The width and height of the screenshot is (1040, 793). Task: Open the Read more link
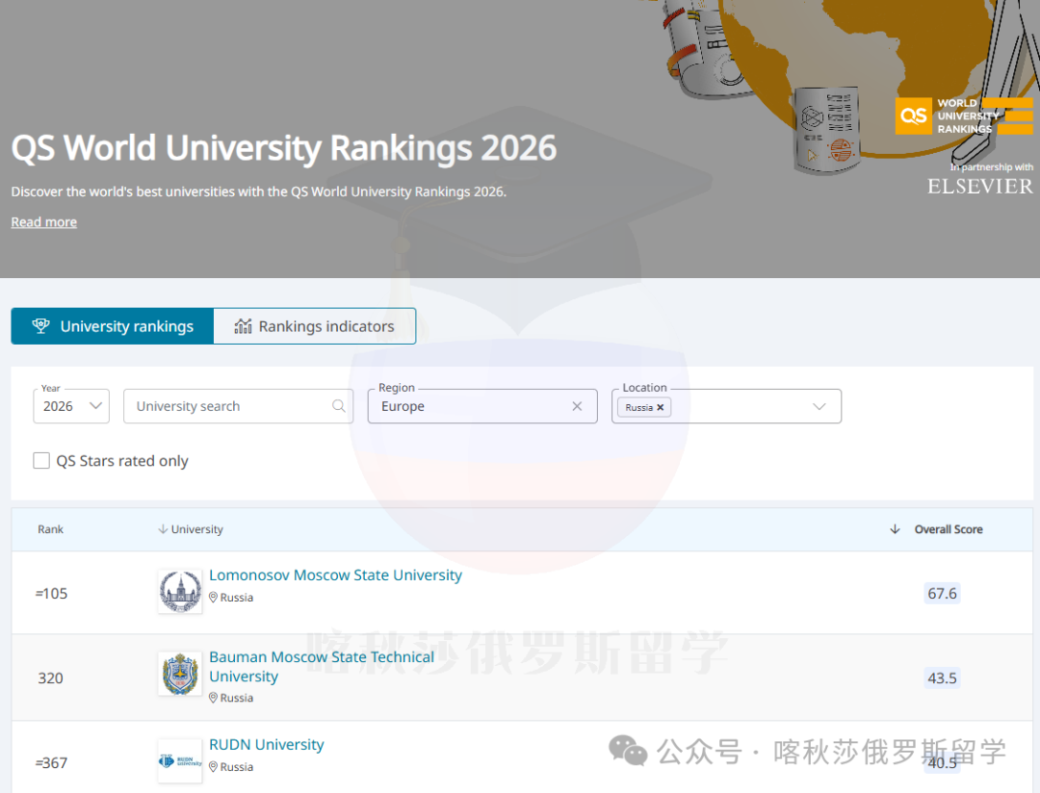tap(43, 222)
